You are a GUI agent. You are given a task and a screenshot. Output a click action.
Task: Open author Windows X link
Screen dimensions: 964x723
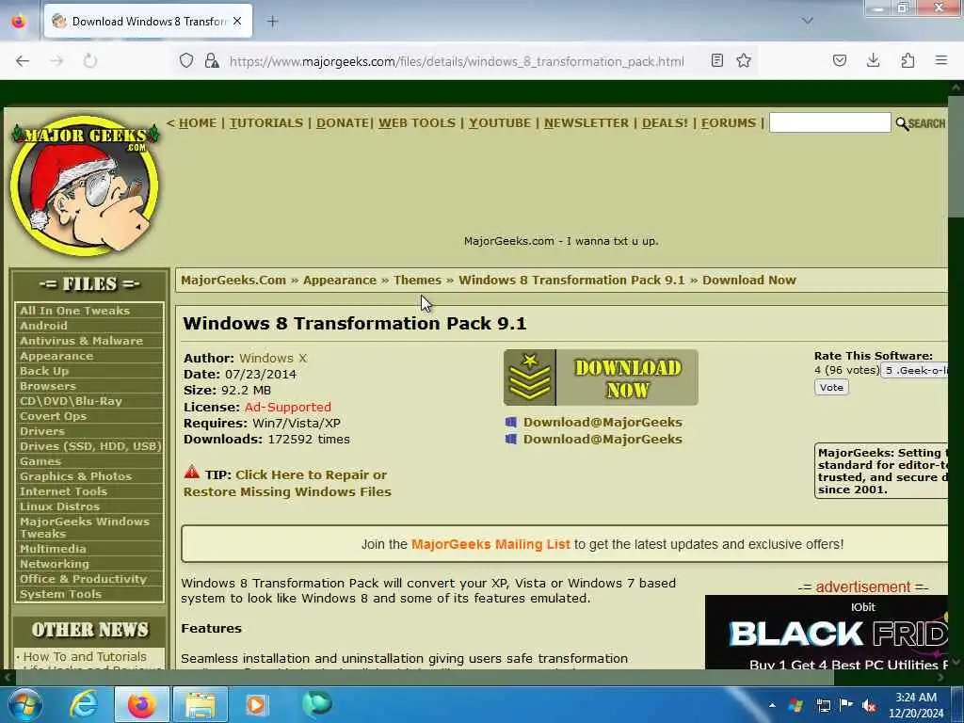click(272, 358)
